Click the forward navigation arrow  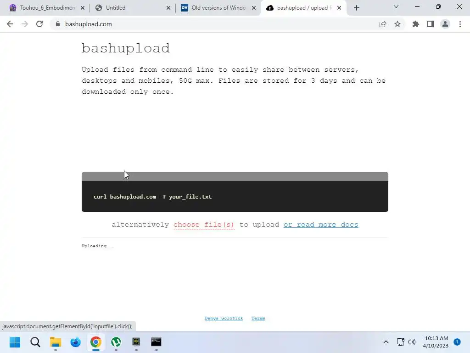[25, 24]
